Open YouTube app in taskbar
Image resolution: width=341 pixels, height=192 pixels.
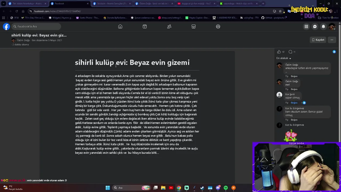171,188
